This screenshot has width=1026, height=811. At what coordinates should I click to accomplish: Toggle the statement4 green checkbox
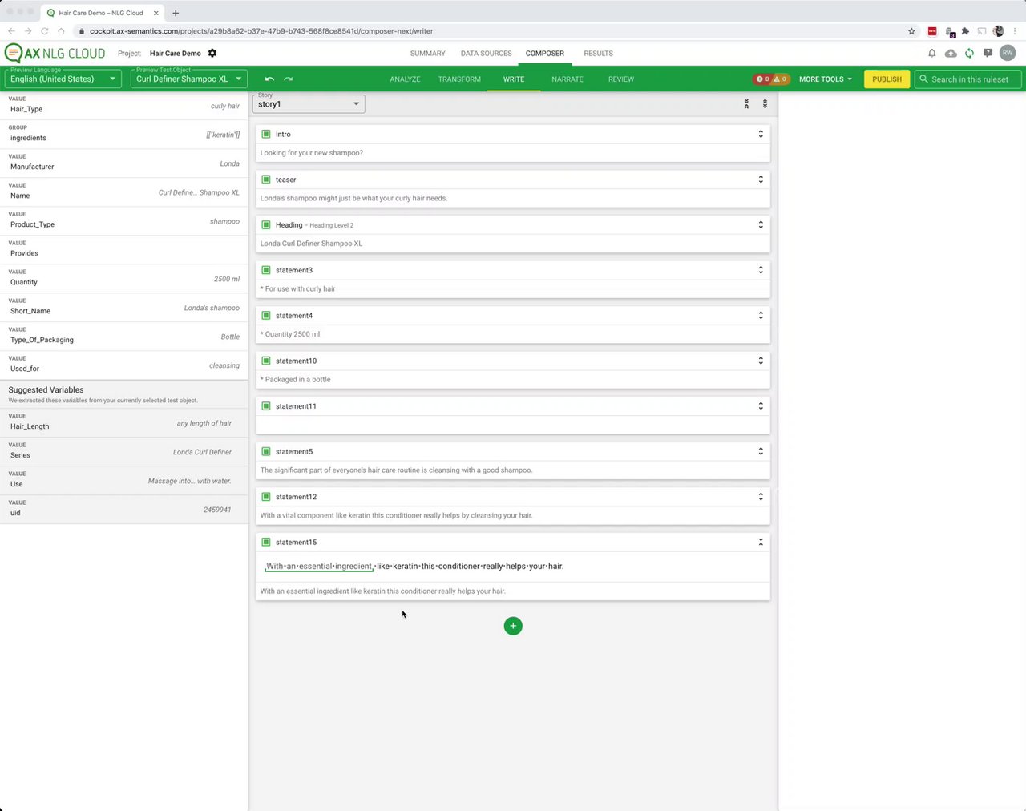click(x=266, y=315)
